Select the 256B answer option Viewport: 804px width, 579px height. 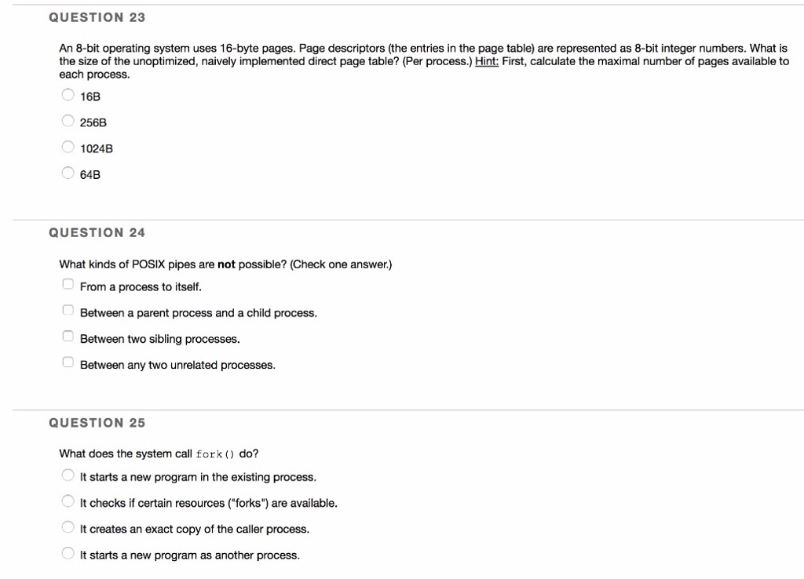point(68,120)
